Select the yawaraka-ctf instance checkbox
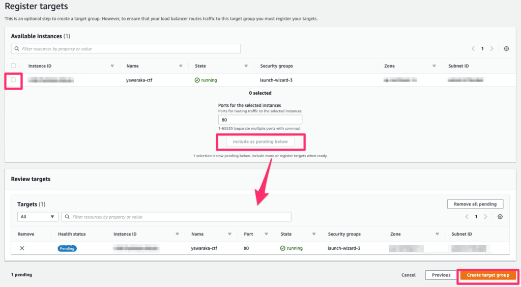521x287 pixels. pos(13,80)
